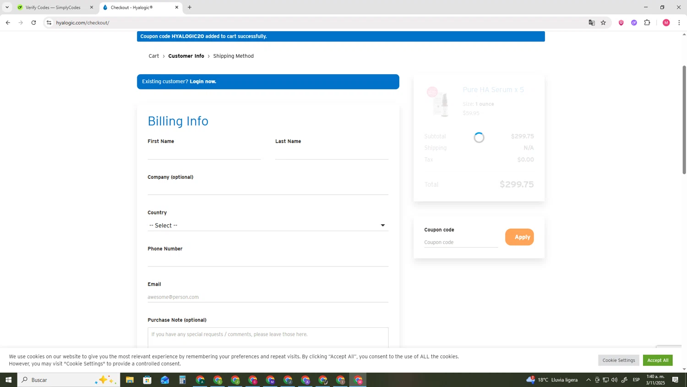This screenshot has width=687, height=387.
Task: Bookmark this page with the star icon
Action: tap(603, 22)
